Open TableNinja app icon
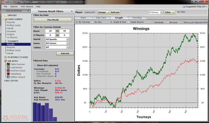 [8, 74]
